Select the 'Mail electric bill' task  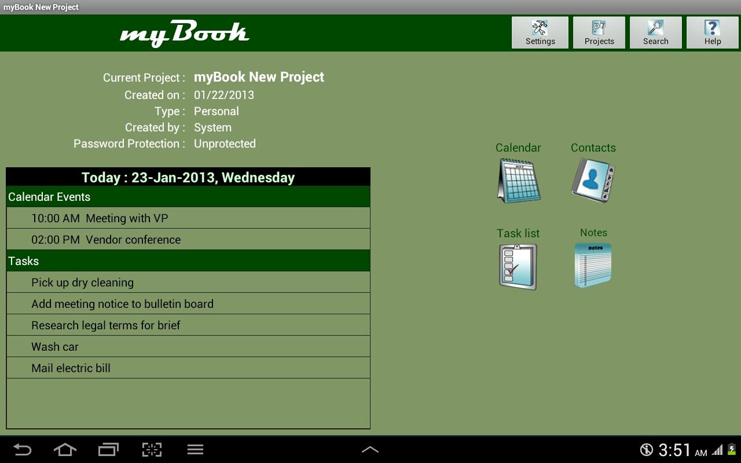point(188,368)
